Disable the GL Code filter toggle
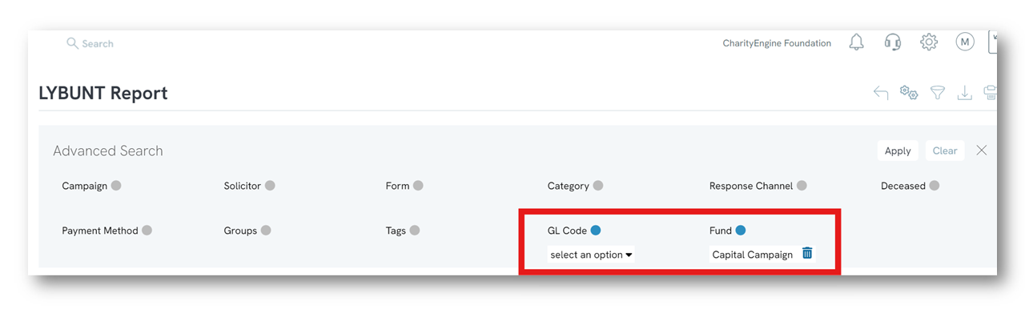1025x309 pixels. coord(595,231)
